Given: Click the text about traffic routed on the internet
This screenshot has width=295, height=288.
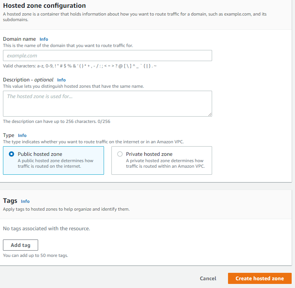Looking at the screenshot, I should [56, 164].
